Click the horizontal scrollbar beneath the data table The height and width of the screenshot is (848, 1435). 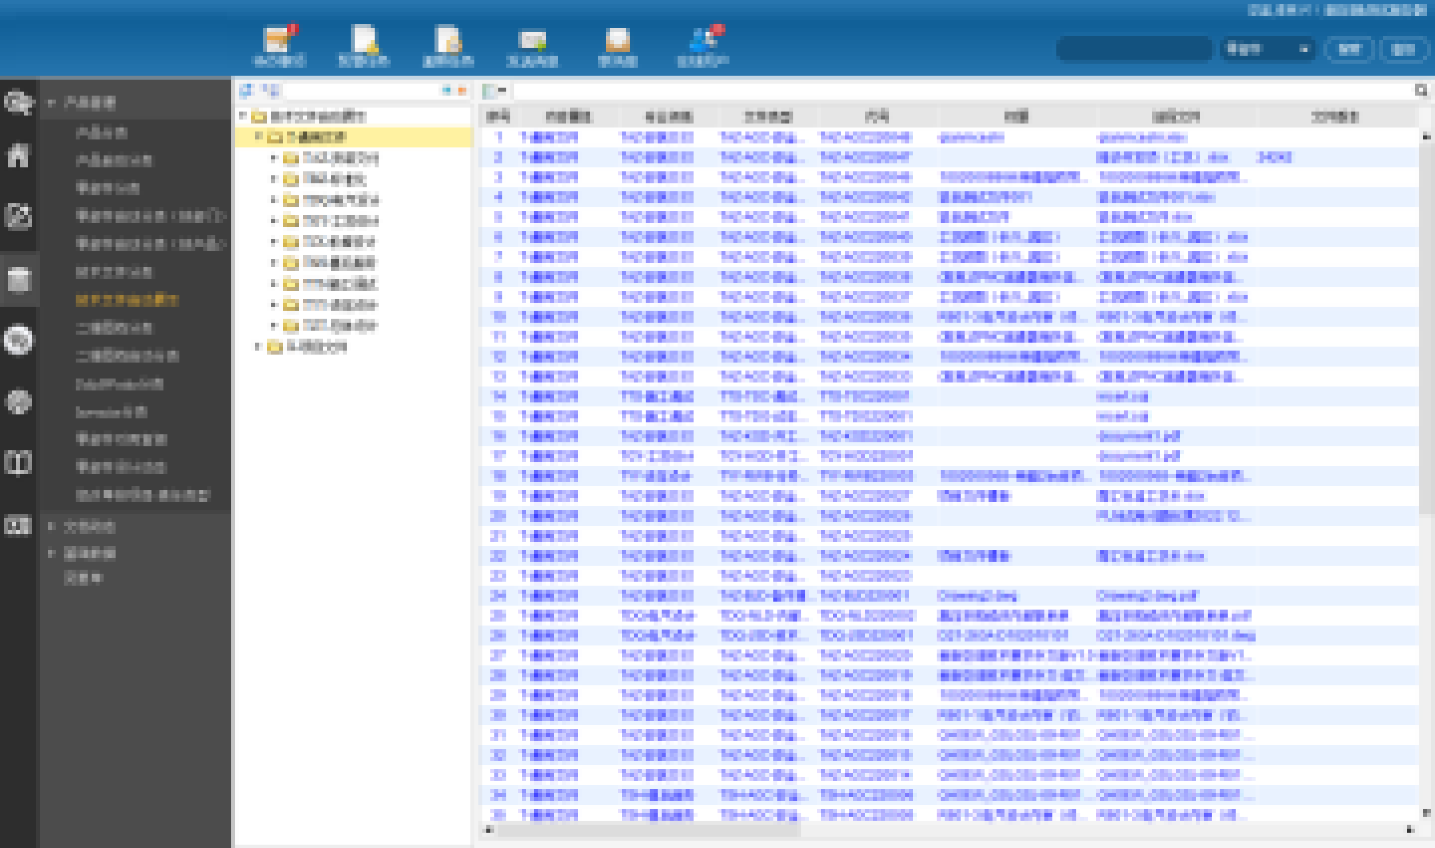click(648, 829)
